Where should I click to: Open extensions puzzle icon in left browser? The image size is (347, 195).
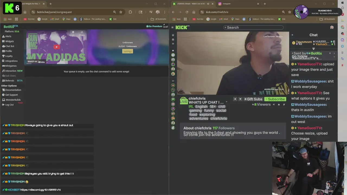tap(130, 12)
